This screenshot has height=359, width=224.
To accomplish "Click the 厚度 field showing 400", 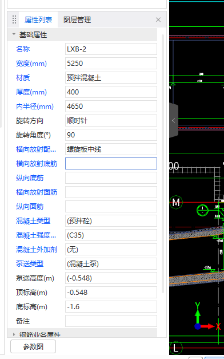I will tap(111, 92).
